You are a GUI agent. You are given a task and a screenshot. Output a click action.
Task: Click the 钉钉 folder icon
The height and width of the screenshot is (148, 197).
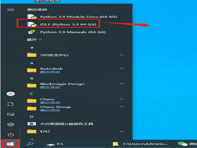(x=32, y=132)
